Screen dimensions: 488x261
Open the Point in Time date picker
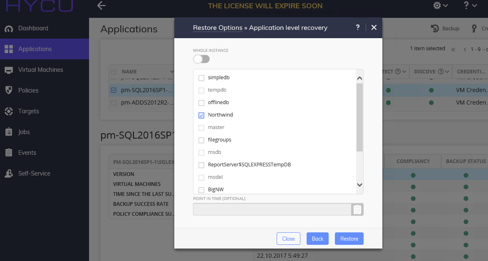click(357, 209)
